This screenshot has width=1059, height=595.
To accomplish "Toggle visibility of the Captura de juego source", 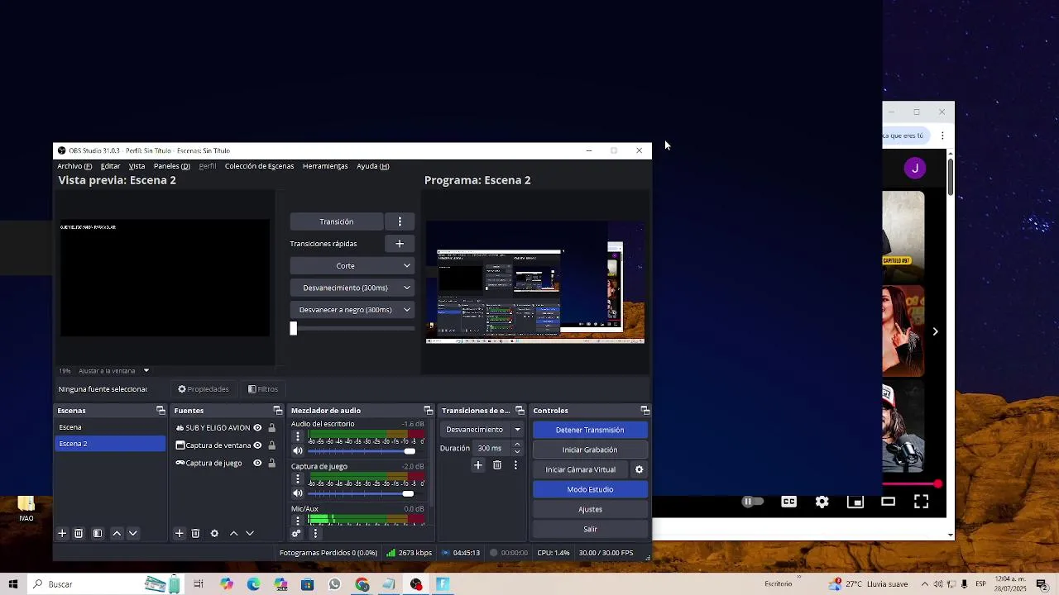I will tap(257, 464).
